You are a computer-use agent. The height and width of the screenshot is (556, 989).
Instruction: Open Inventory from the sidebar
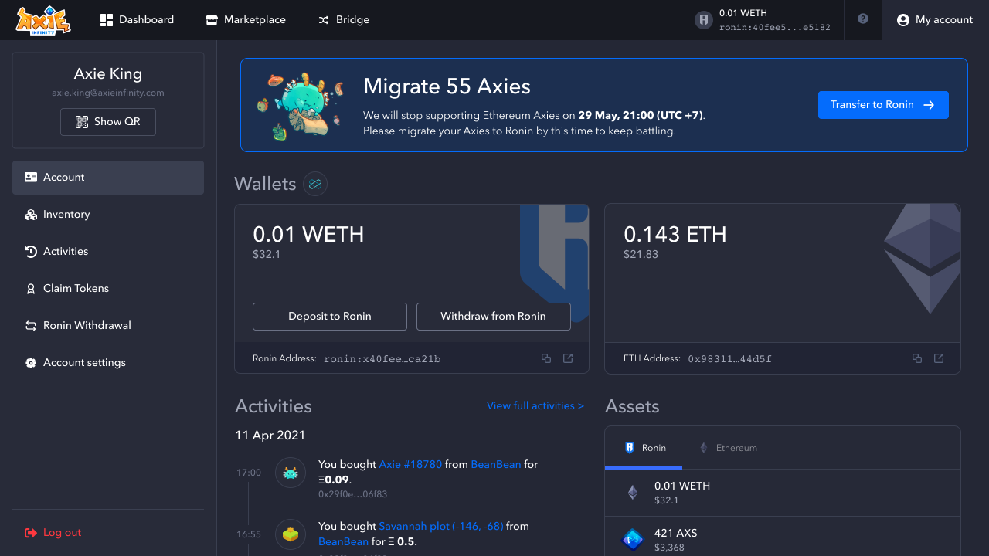[x=108, y=215]
